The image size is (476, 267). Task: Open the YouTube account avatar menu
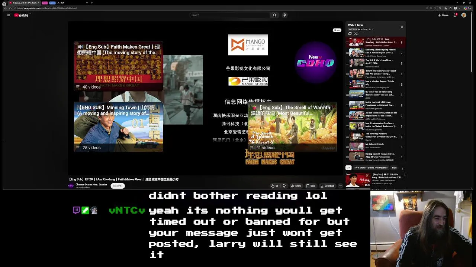pos(464,15)
